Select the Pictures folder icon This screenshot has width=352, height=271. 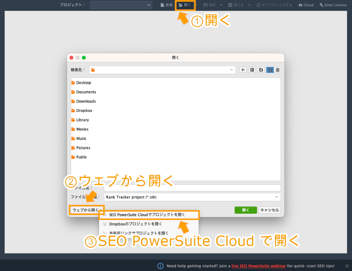point(73,148)
